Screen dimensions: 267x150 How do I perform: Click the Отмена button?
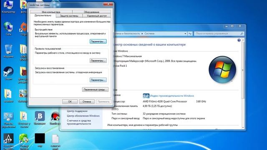[87, 102]
